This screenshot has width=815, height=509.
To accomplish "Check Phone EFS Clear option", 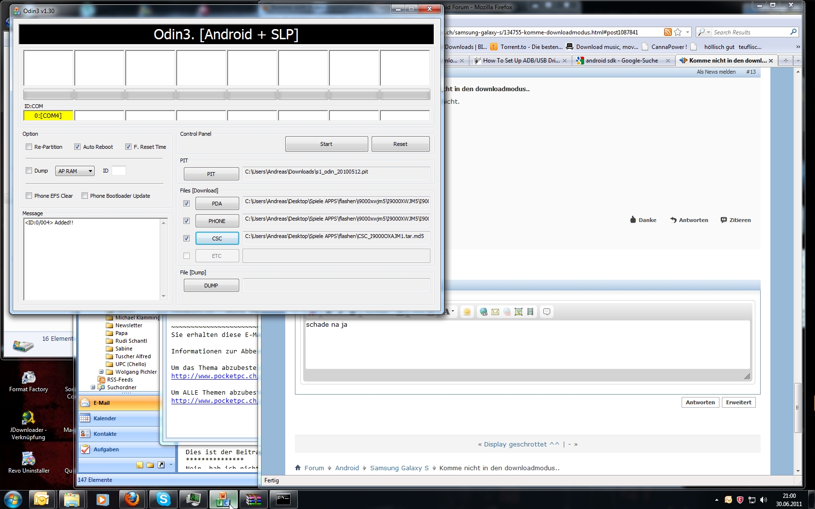I will (29, 196).
